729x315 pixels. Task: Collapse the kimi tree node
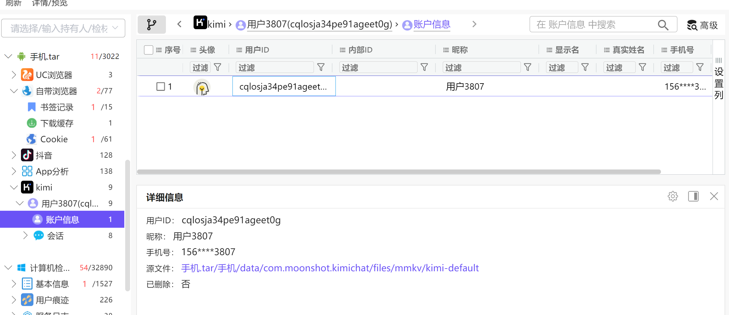click(14, 187)
